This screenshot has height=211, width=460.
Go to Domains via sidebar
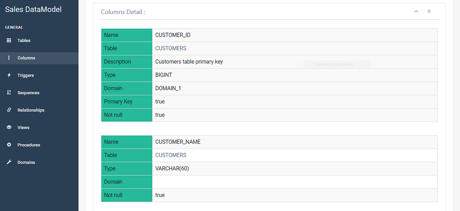26,162
